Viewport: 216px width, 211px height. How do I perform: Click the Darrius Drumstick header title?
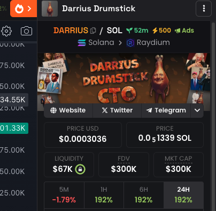pos(99,9)
